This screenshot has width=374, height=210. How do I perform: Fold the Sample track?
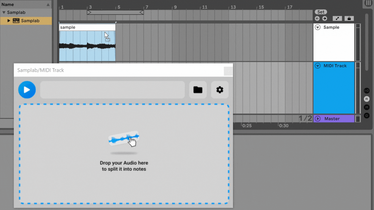point(318,27)
